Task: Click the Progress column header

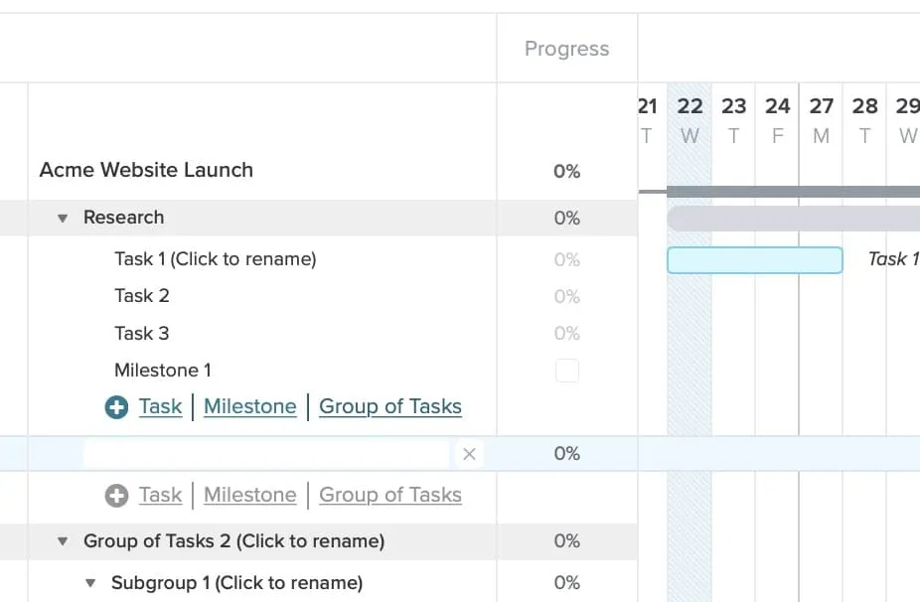Action: 566,48
